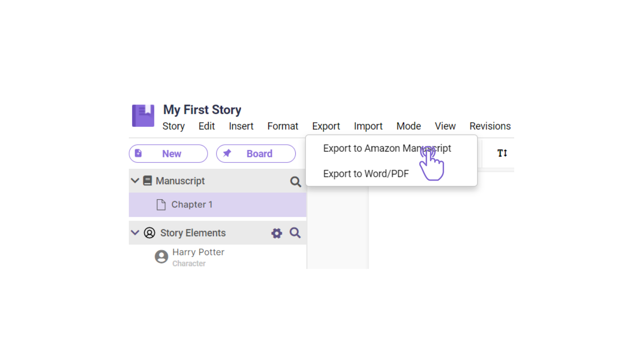The height and width of the screenshot is (362, 643).
Task: Click the Manuscript book icon
Action: 147,181
